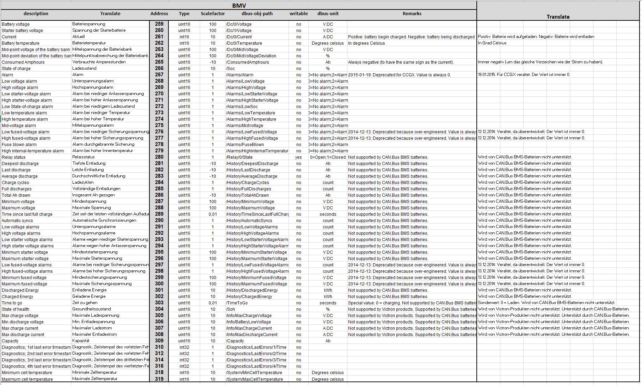
Task: Select the 'State of charge' cell
Action: [x=36, y=69]
